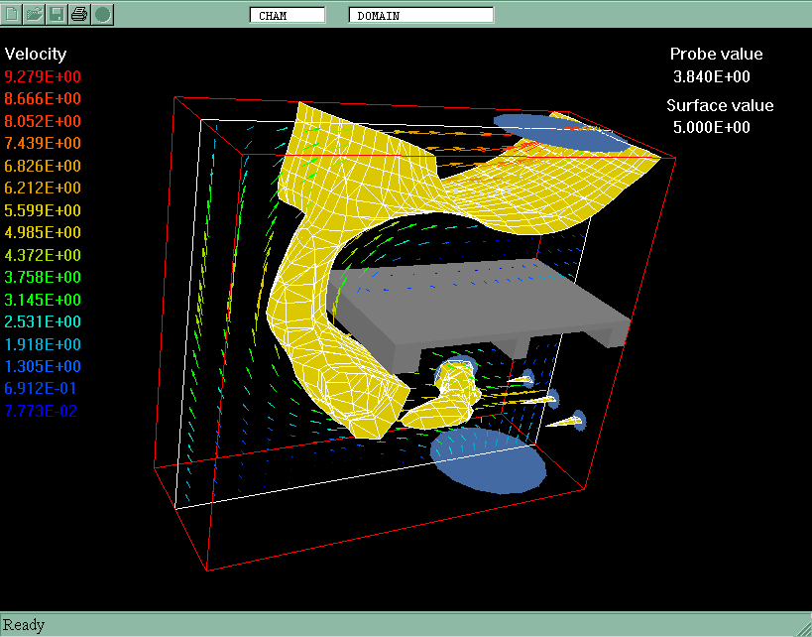Click the Save floppy disk icon

tap(58, 14)
